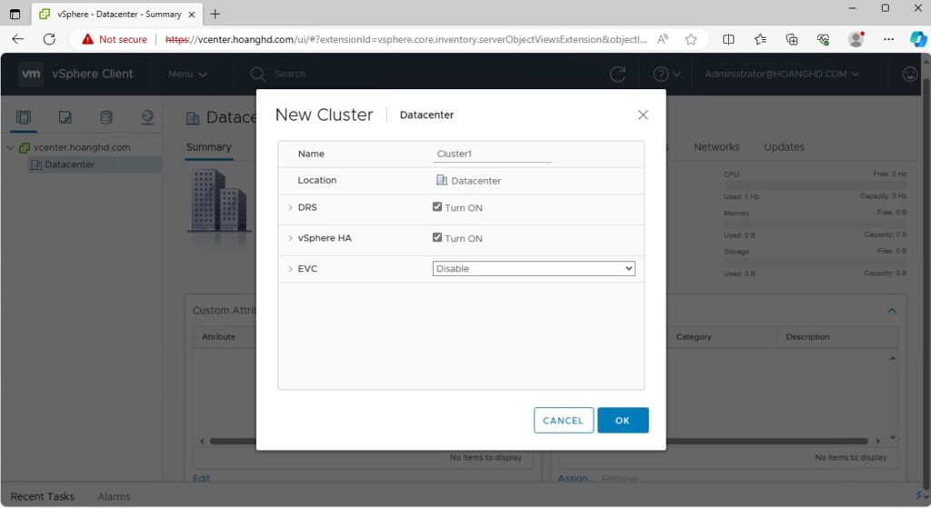Screen dimensions: 931x508
Task: Open the VMs and Templates inventory view
Action: tap(65, 117)
